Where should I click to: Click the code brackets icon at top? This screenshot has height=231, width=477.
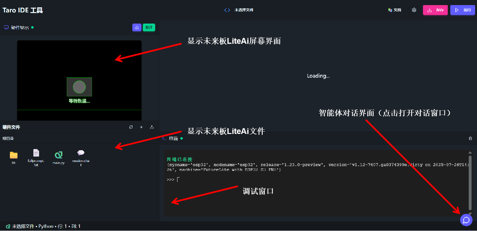[x=227, y=10]
